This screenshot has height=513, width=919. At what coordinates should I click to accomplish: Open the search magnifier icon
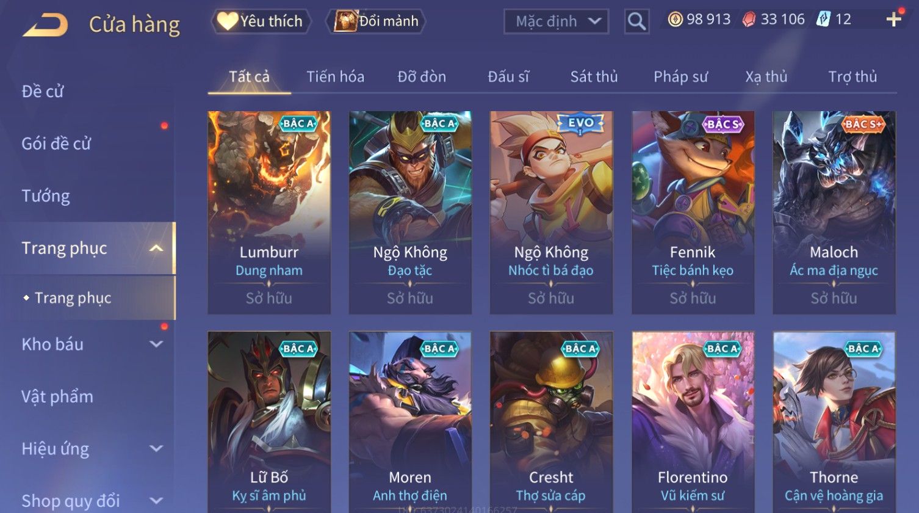click(636, 21)
